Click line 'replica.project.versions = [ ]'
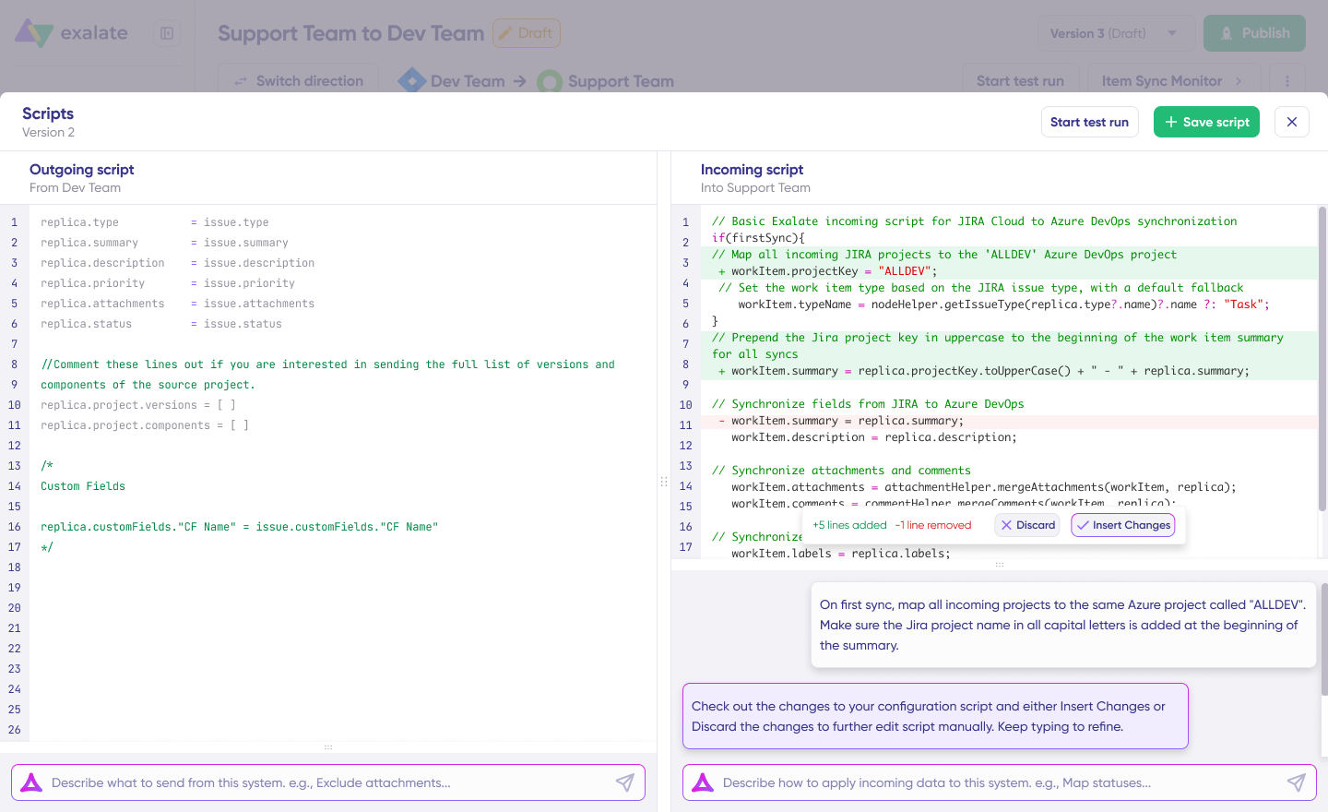Screen dimensions: 1328x812 pyautogui.click(x=138, y=405)
